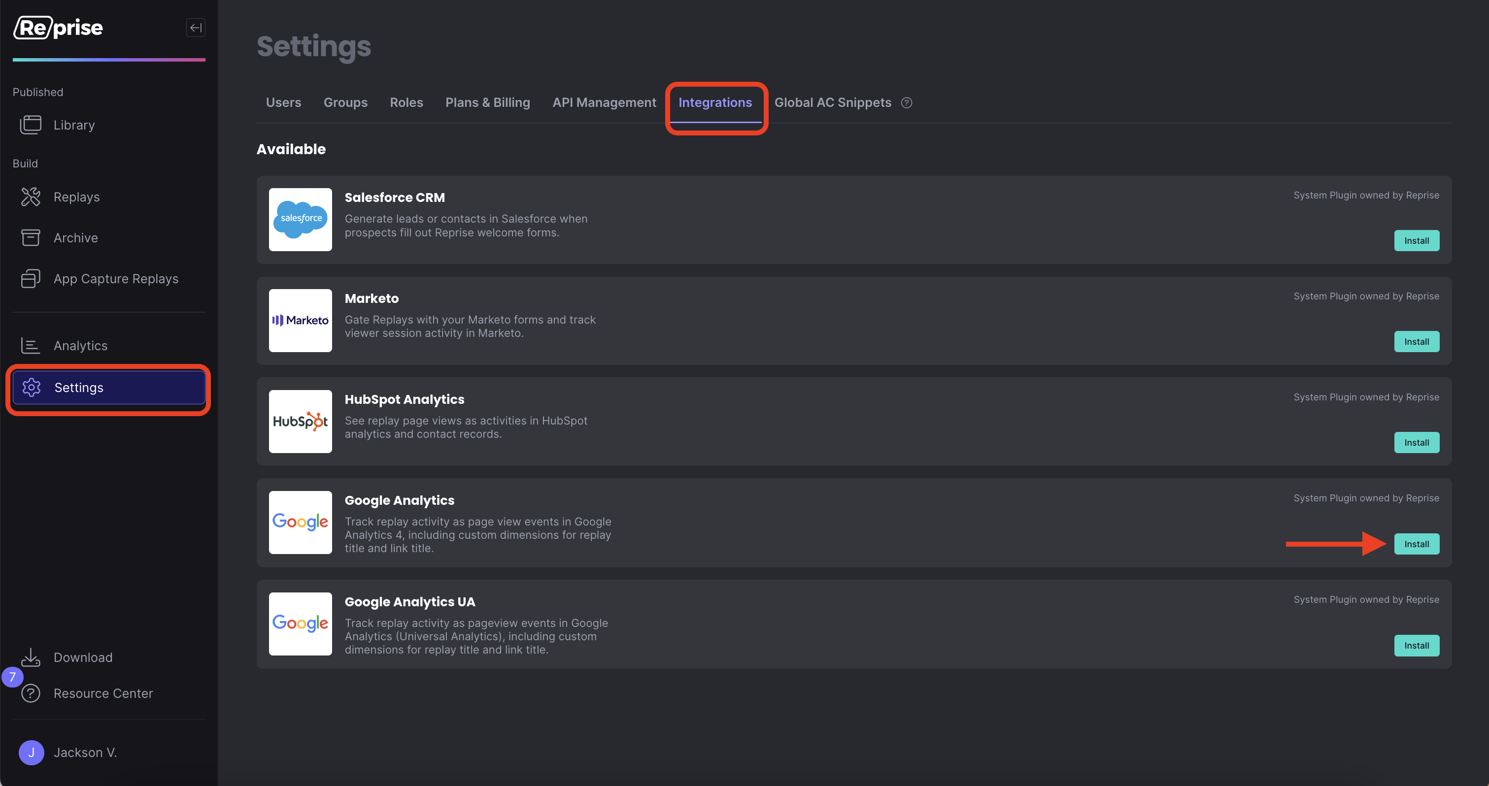Open the Library icon in the sidebar
This screenshot has width=1489, height=786.
(31, 125)
